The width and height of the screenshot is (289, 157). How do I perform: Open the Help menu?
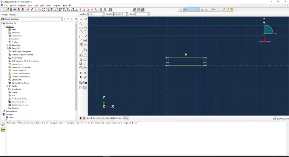65,6
